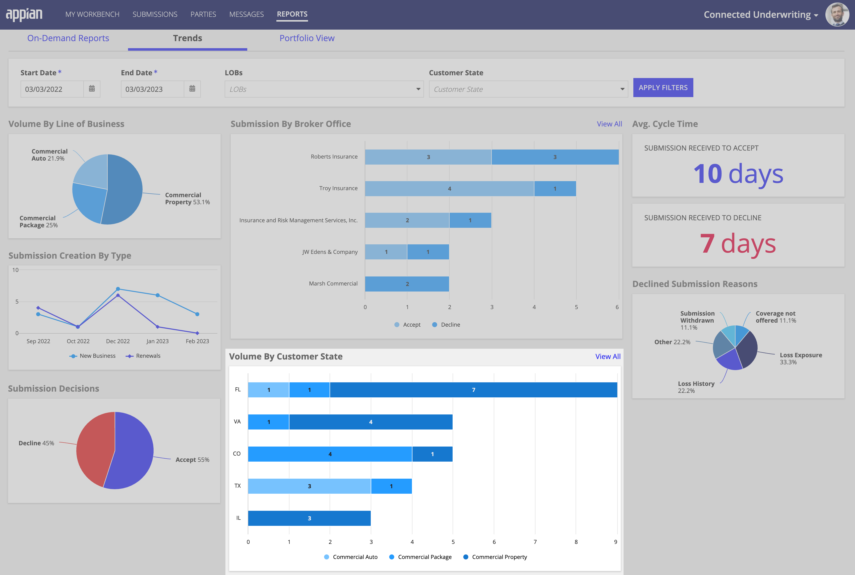
Task: Go to Submissions menu
Action: pos(155,14)
